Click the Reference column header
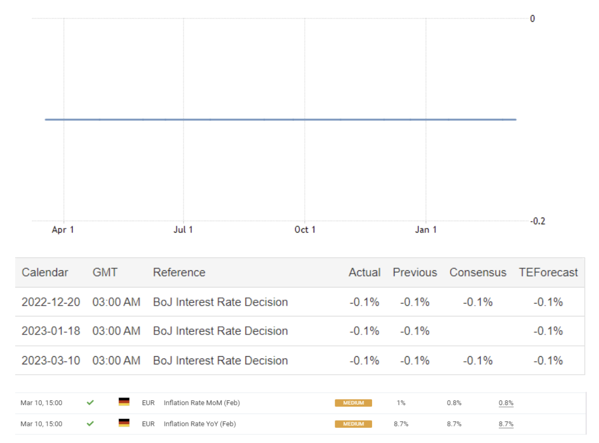 click(179, 273)
